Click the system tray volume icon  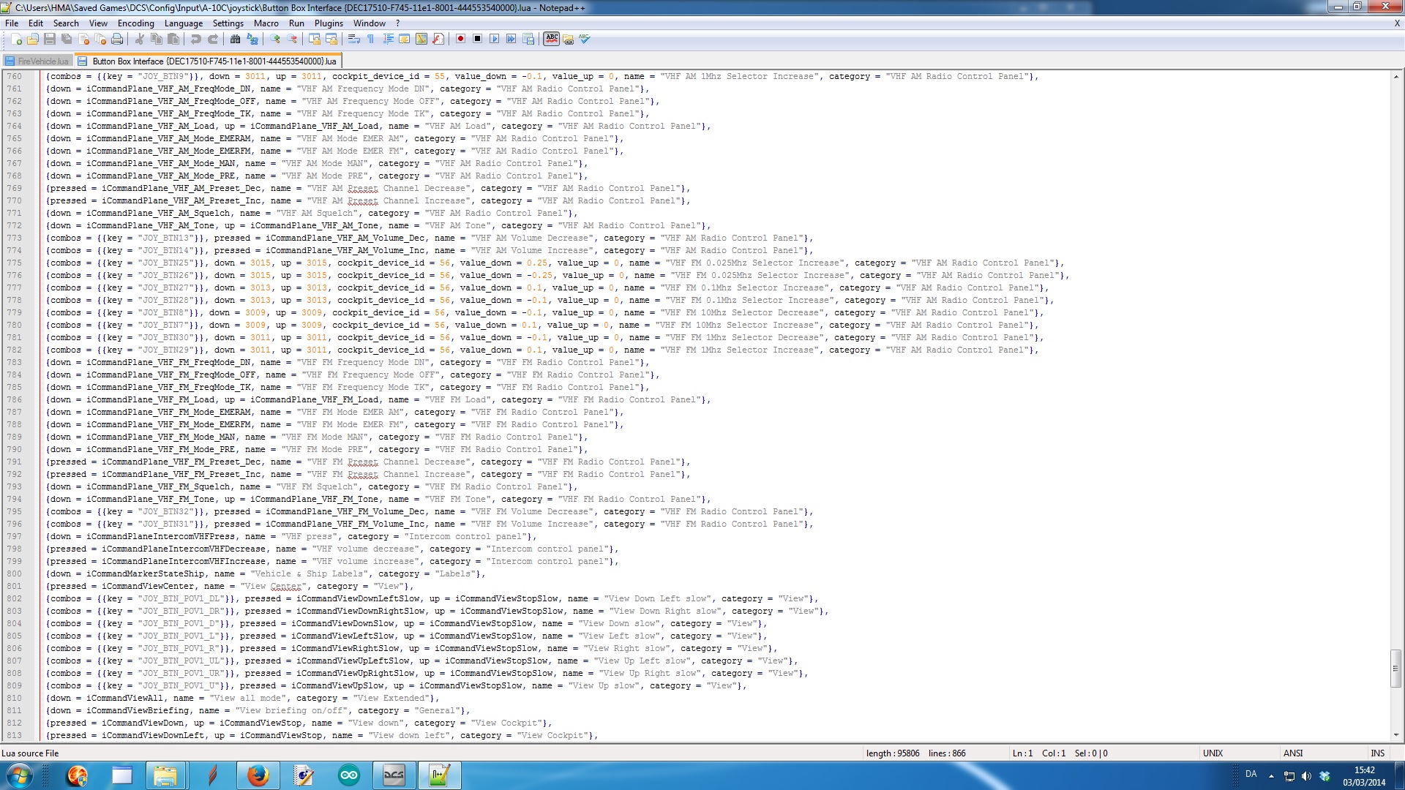click(1307, 776)
